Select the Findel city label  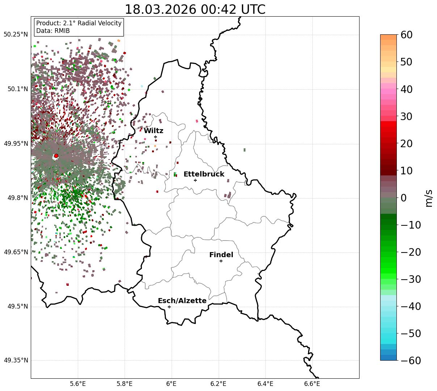coord(221,255)
